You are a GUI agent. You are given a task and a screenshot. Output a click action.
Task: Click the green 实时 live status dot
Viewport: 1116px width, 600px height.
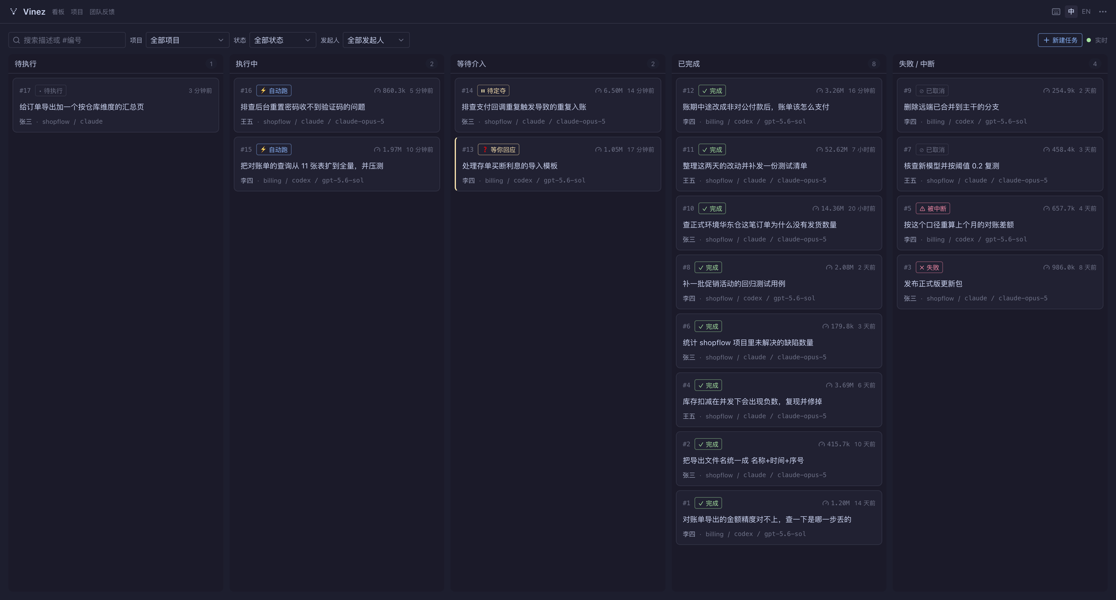click(x=1089, y=40)
